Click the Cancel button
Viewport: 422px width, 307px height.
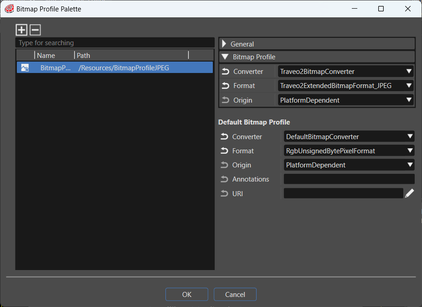[235, 294]
